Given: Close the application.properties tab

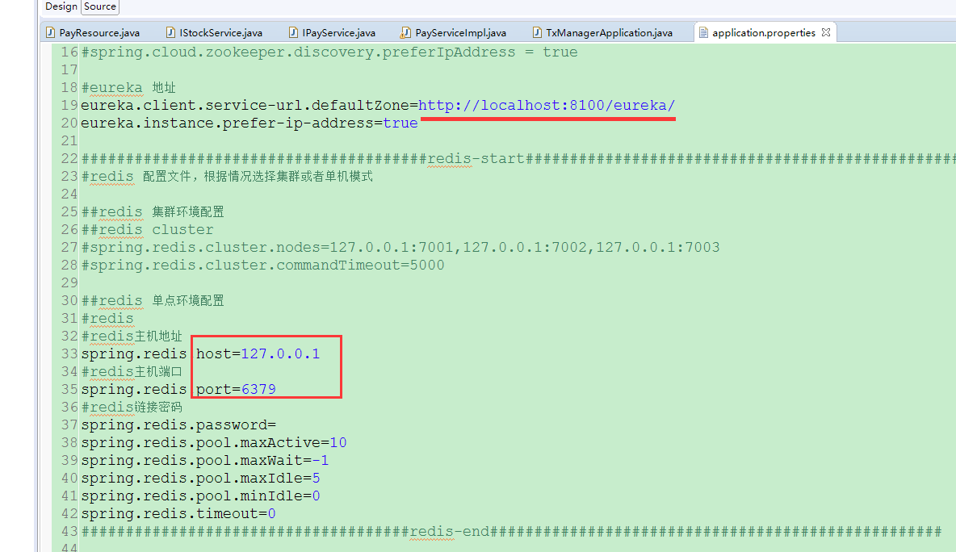Looking at the screenshot, I should coord(826,32).
